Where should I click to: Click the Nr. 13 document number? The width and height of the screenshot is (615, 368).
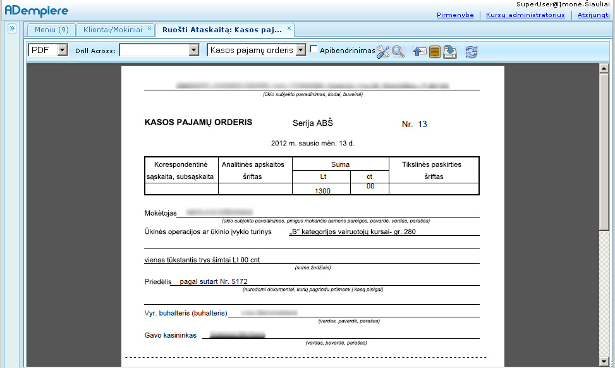point(414,125)
